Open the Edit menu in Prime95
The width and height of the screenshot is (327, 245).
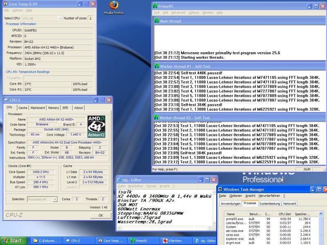coord(166,13)
